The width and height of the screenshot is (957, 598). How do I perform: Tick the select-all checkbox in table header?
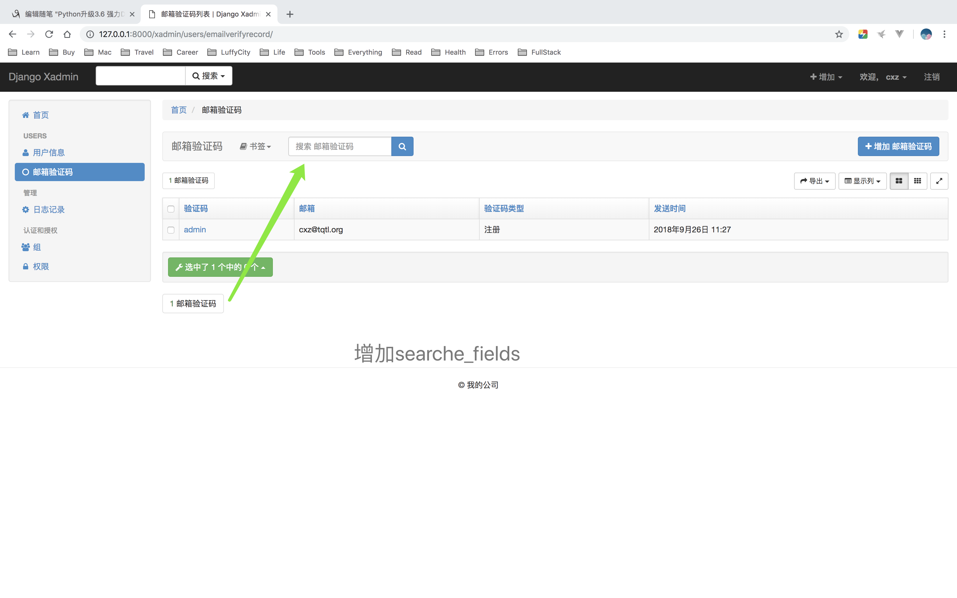tap(171, 209)
